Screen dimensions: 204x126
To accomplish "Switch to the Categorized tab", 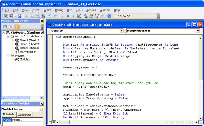I will click(24, 115).
